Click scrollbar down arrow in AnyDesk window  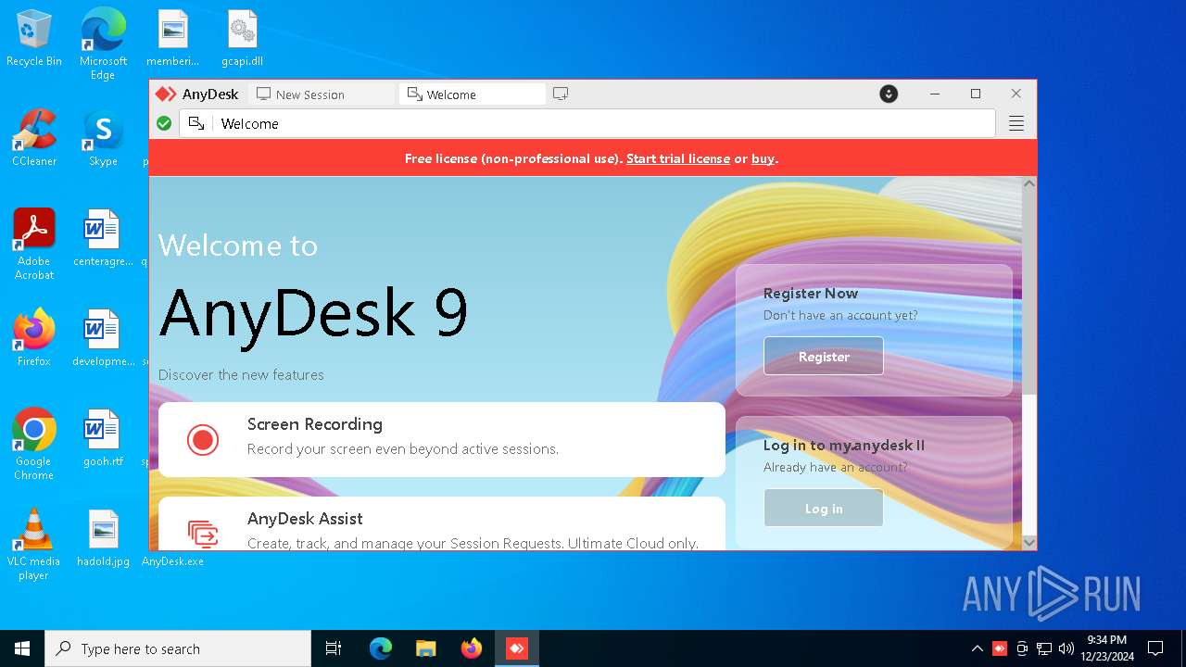(1029, 543)
